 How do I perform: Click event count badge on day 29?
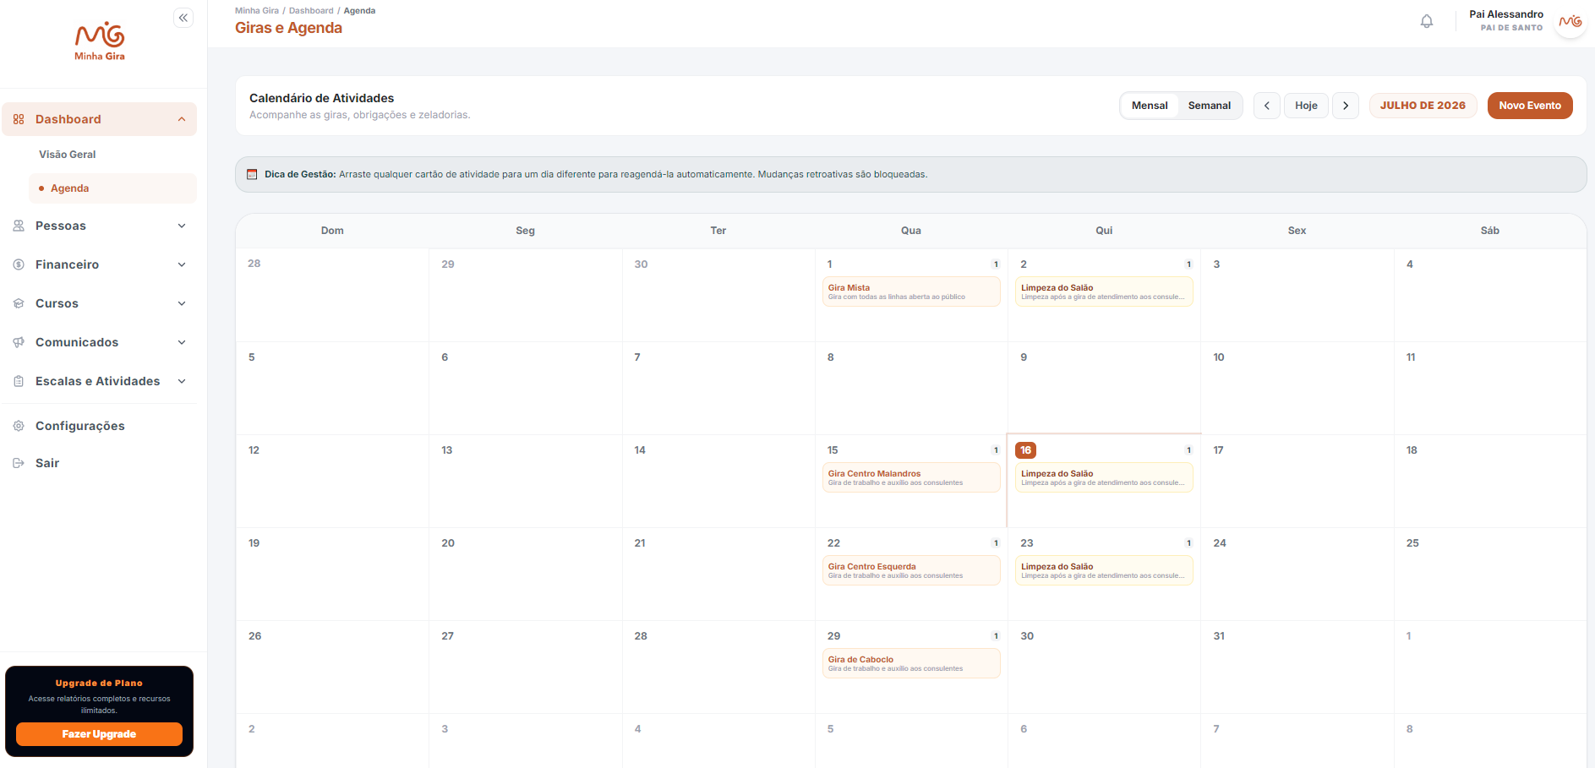click(x=996, y=636)
